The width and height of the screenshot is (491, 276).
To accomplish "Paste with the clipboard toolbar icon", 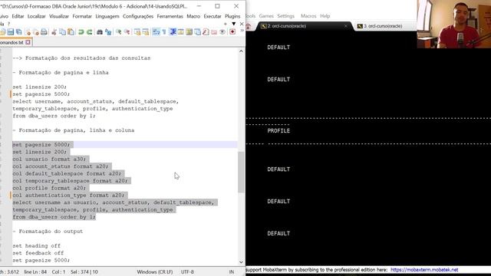I will [71, 32].
